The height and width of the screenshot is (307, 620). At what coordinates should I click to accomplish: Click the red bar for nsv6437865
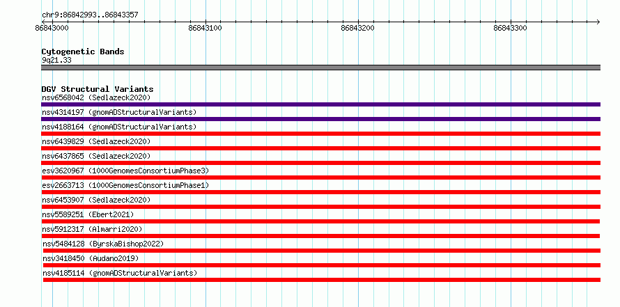point(320,163)
